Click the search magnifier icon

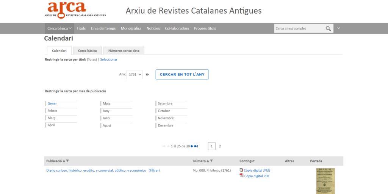click(x=328, y=28)
